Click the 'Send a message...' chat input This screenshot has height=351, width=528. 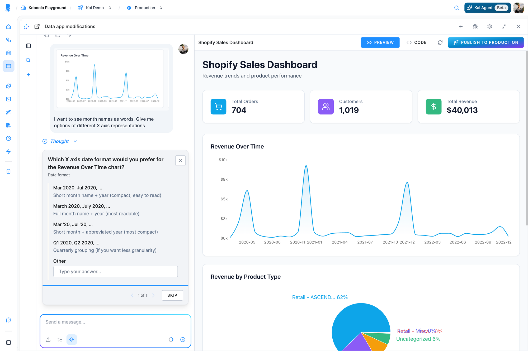(115, 322)
